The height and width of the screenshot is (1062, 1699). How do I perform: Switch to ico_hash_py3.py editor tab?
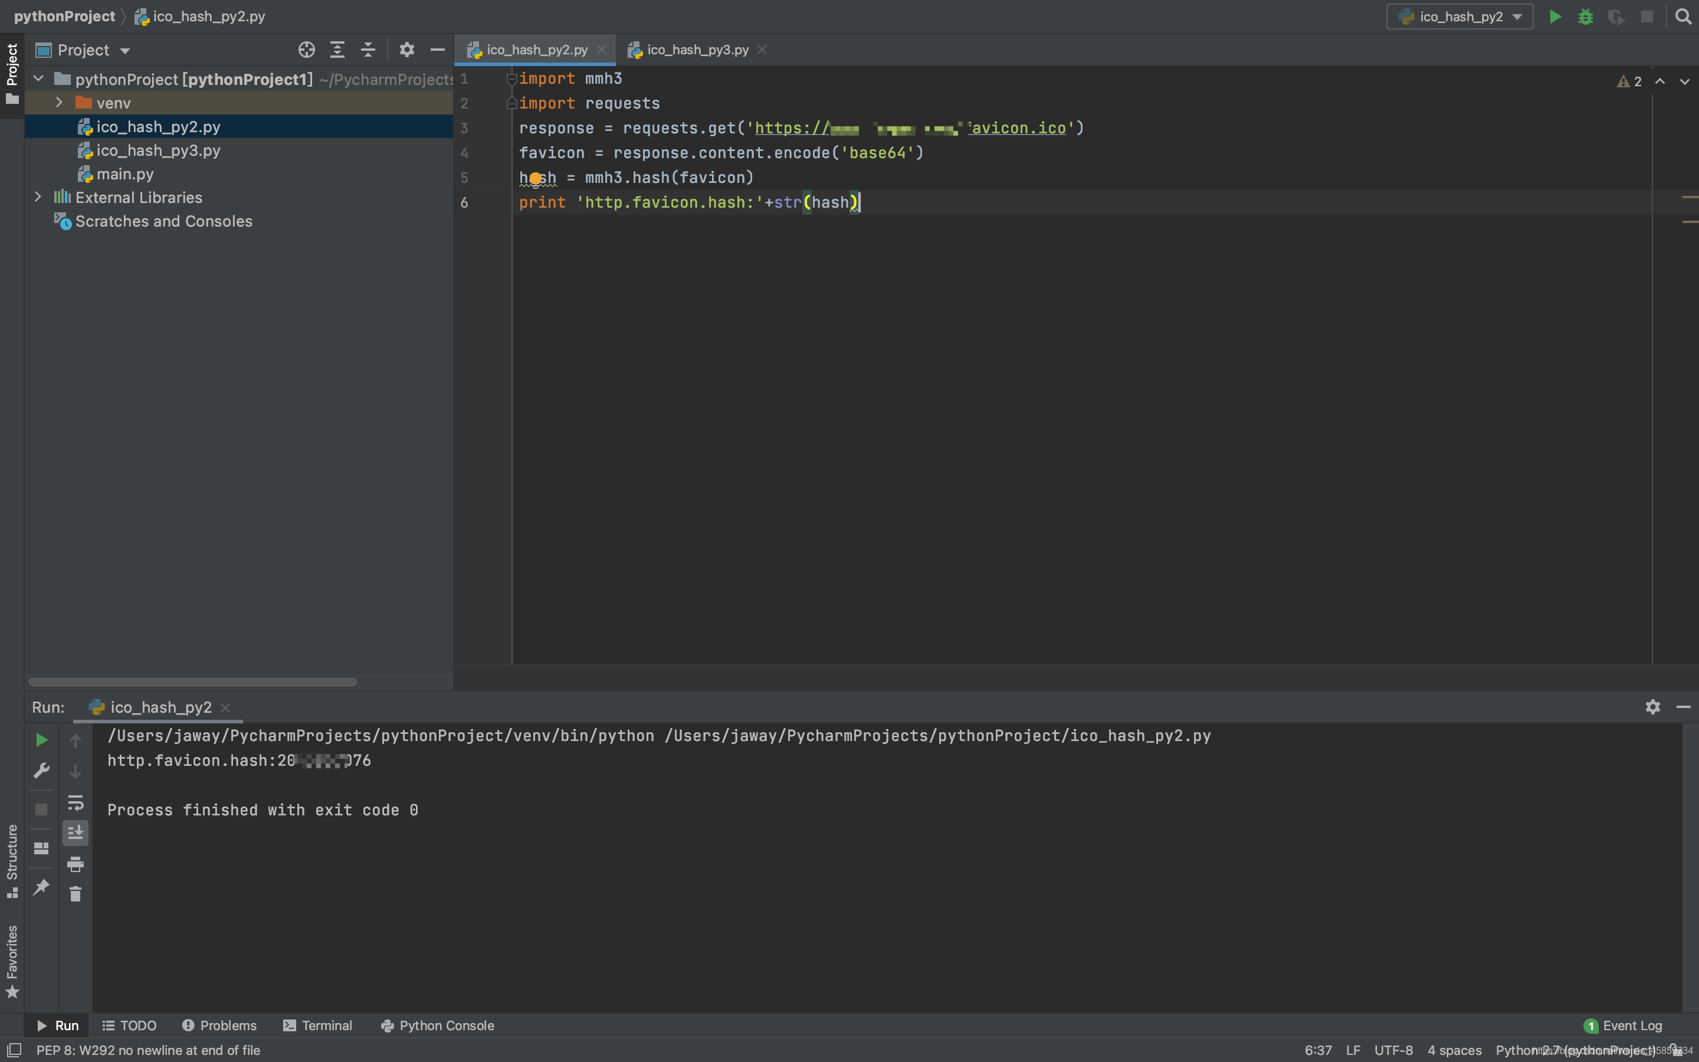(697, 50)
